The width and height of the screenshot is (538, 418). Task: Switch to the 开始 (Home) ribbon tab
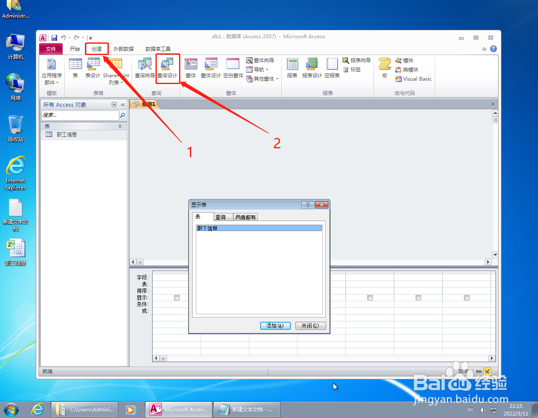[x=74, y=49]
